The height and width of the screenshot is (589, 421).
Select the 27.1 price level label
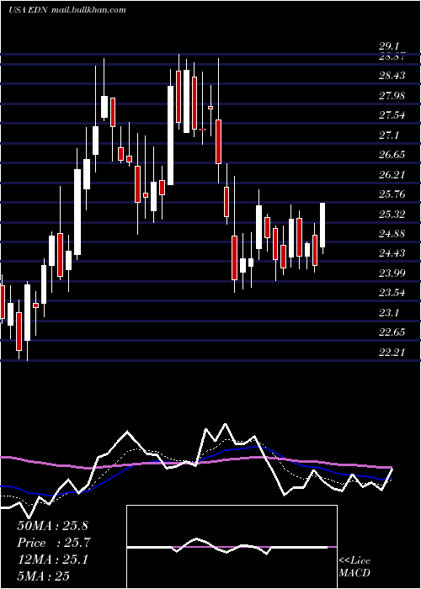click(389, 135)
